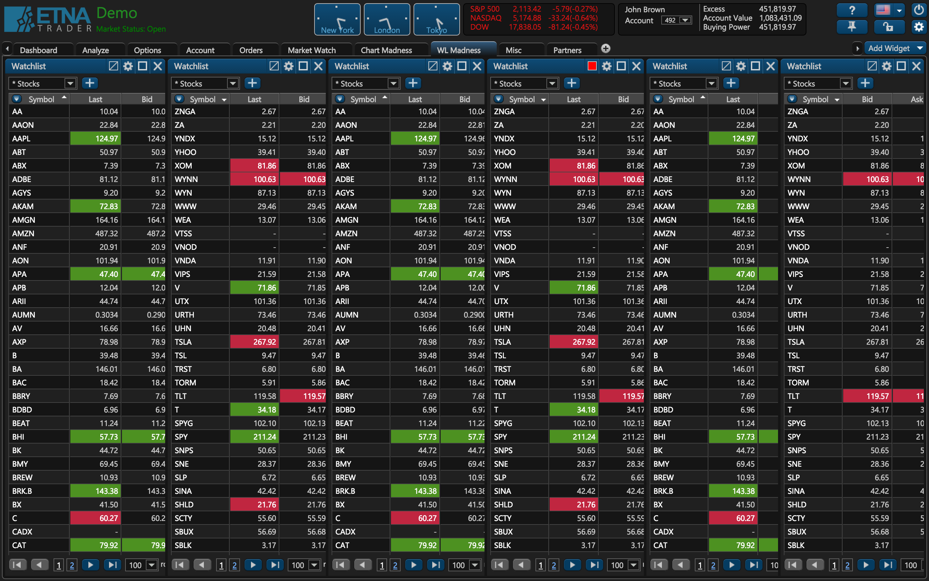This screenshot has height=581, width=929.
Task: Add symbol with plus button in fourth Watchlist
Action: pyautogui.click(x=572, y=83)
